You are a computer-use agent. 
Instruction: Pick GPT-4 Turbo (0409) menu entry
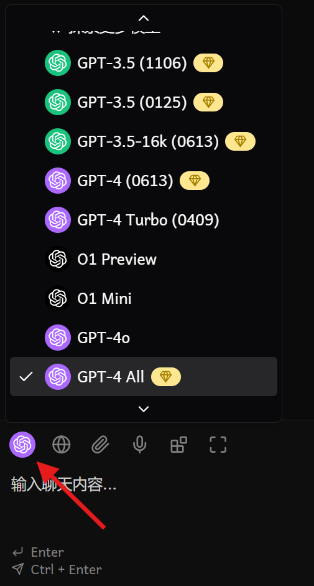(144, 220)
